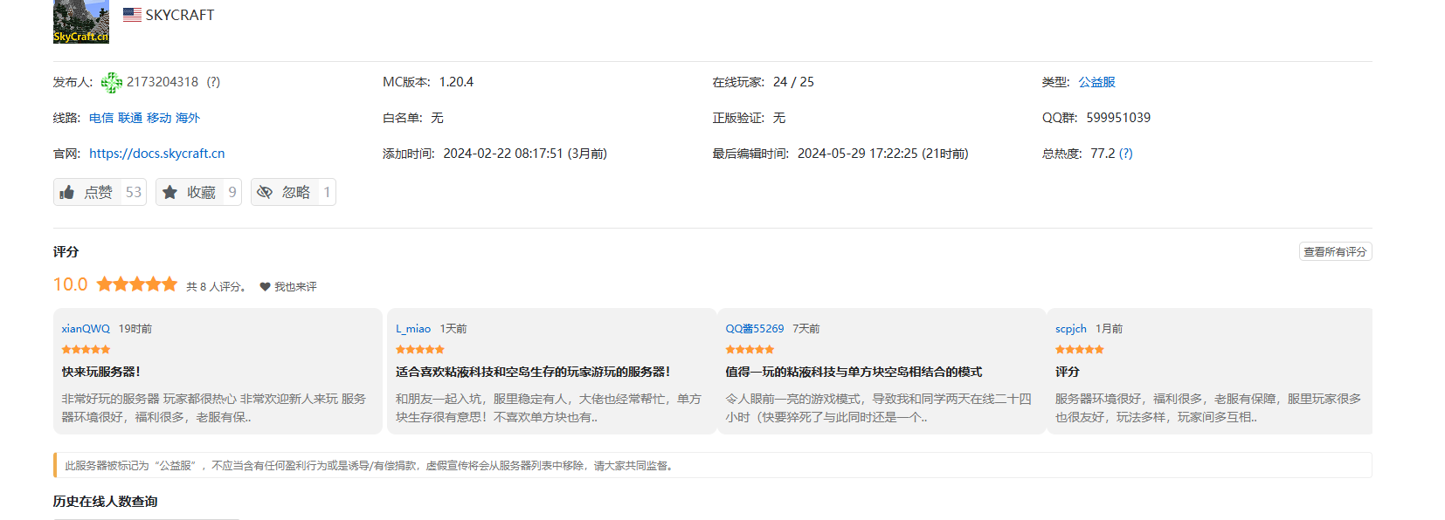Click the heart icon next to 我也来评
Viewport: 1445px width, 520px height.
click(265, 287)
